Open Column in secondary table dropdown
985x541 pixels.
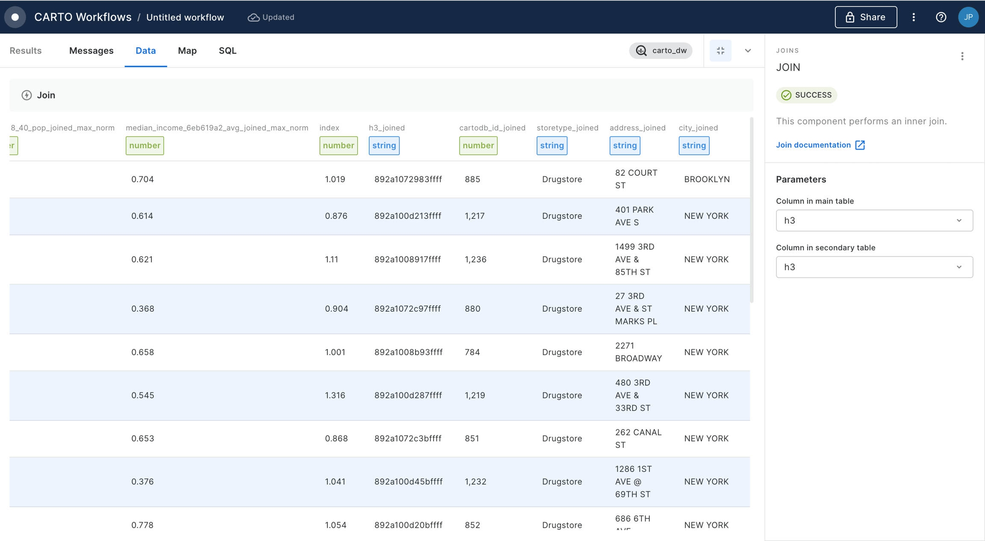(874, 267)
